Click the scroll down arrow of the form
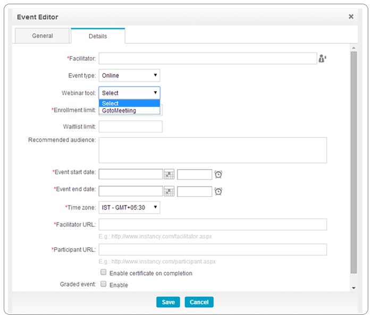372x319 pixels. tap(353, 288)
